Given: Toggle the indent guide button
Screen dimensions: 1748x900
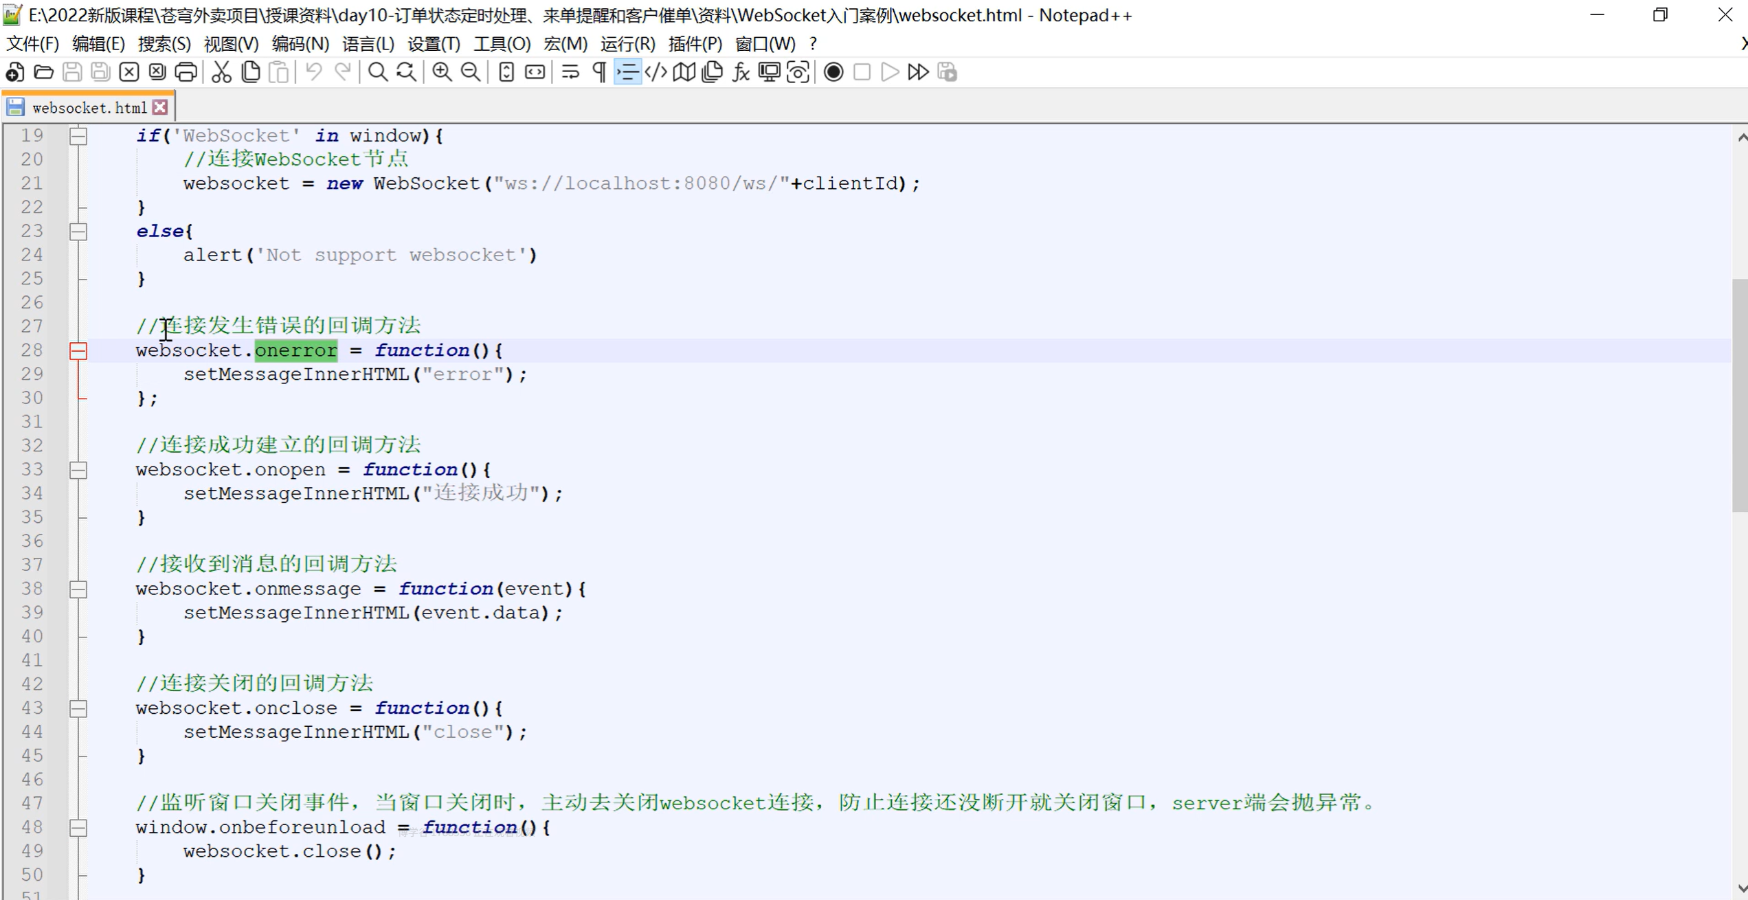Looking at the screenshot, I should click(x=627, y=72).
